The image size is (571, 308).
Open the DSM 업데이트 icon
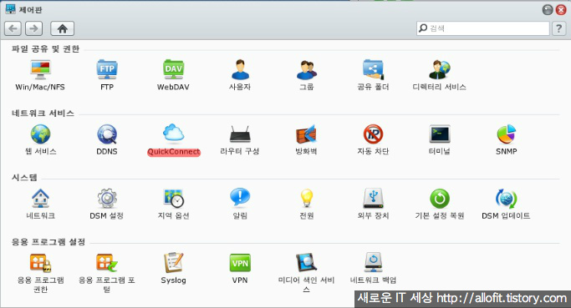pyautogui.click(x=506, y=199)
